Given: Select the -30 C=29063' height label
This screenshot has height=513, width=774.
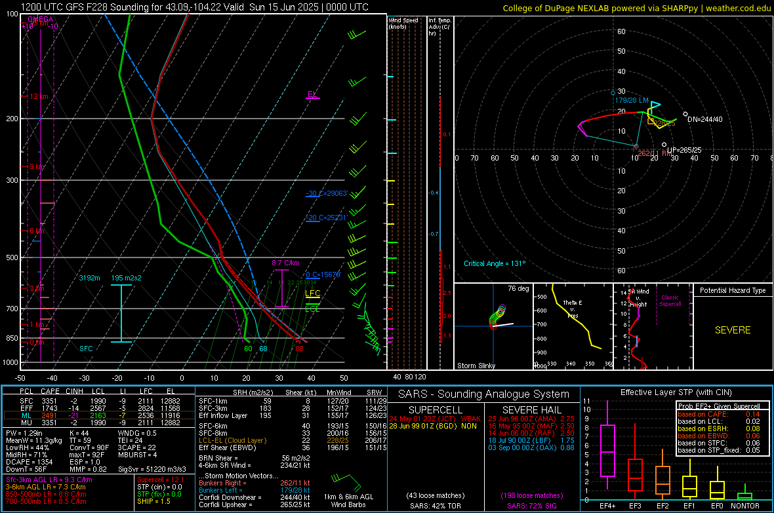Looking at the screenshot, I should point(327,193).
